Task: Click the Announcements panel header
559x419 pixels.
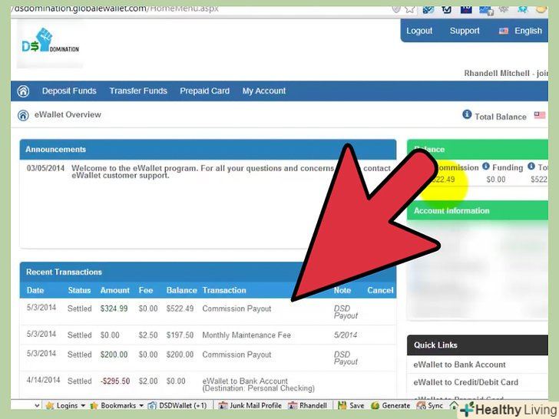Action: pyautogui.click(x=208, y=150)
